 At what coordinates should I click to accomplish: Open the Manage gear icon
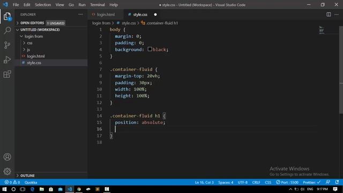(7, 172)
